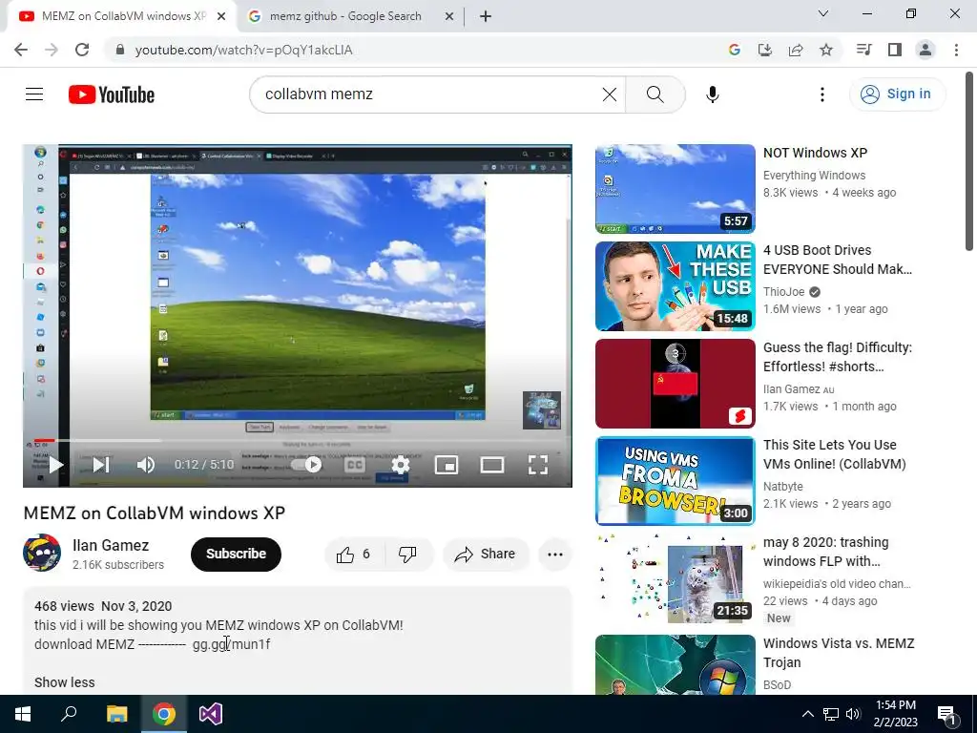This screenshot has width=977, height=733.
Task: Switch to memz github Google Search tab
Action: point(345,16)
